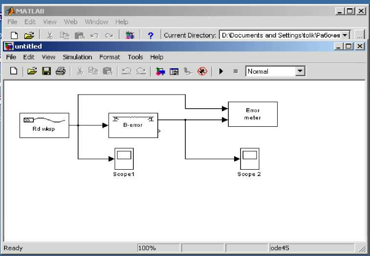Close the untitled model window
Image resolution: width=370 pixels, height=256 pixels.
[x=360, y=46]
